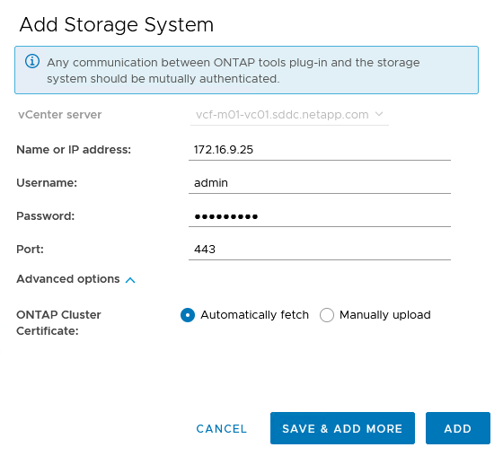Click the Manually upload label text
This screenshot has height=456, width=503.
(x=385, y=315)
